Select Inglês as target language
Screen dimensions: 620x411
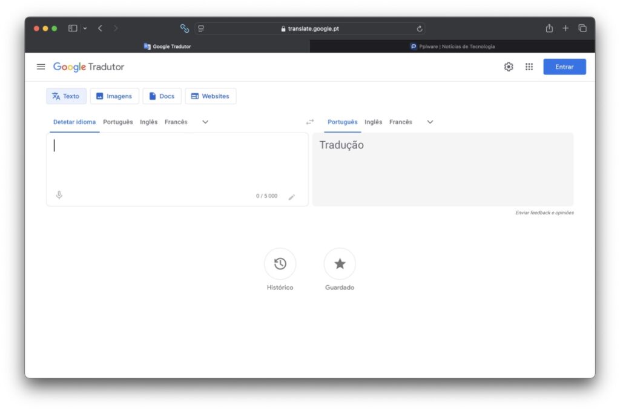point(373,122)
